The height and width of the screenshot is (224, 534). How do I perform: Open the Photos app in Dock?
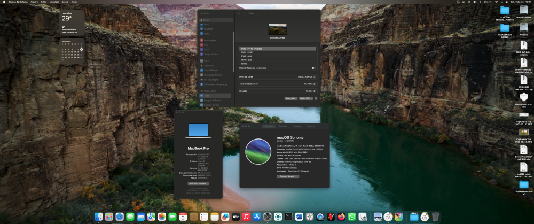[162, 217]
